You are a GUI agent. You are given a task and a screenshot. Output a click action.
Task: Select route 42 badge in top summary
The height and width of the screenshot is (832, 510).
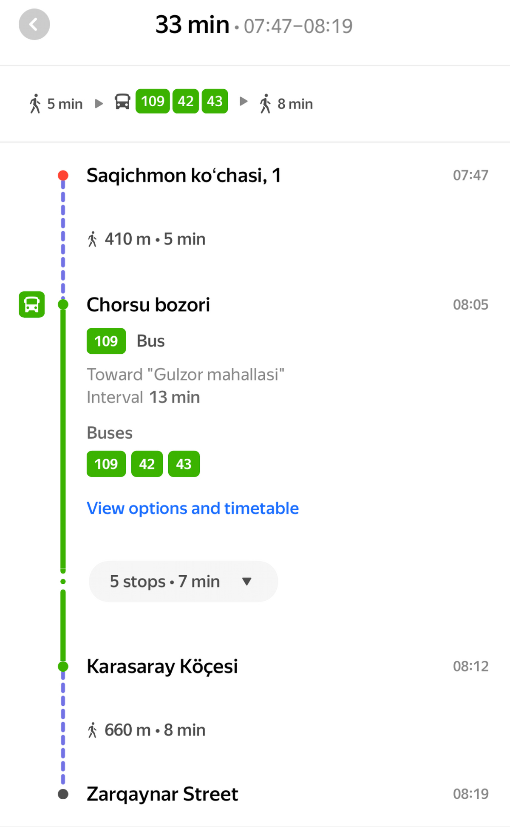(x=186, y=101)
